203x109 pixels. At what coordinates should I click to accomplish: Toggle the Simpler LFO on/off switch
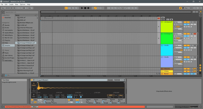click(69, 100)
